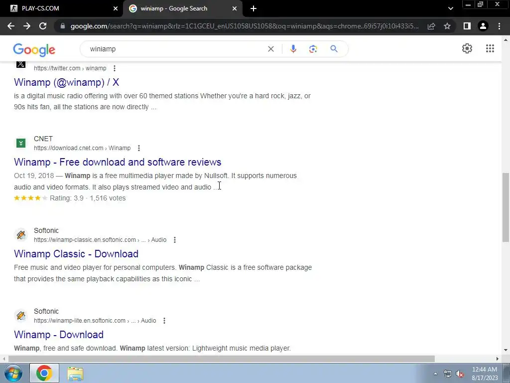510x383 pixels.
Task: Open Winamp Classic - Download link
Action: click(76, 254)
